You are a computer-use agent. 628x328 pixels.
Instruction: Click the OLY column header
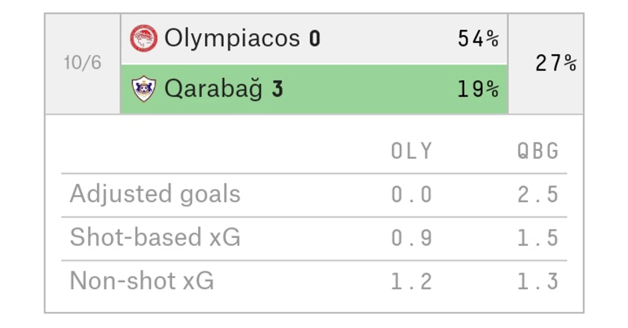click(411, 151)
